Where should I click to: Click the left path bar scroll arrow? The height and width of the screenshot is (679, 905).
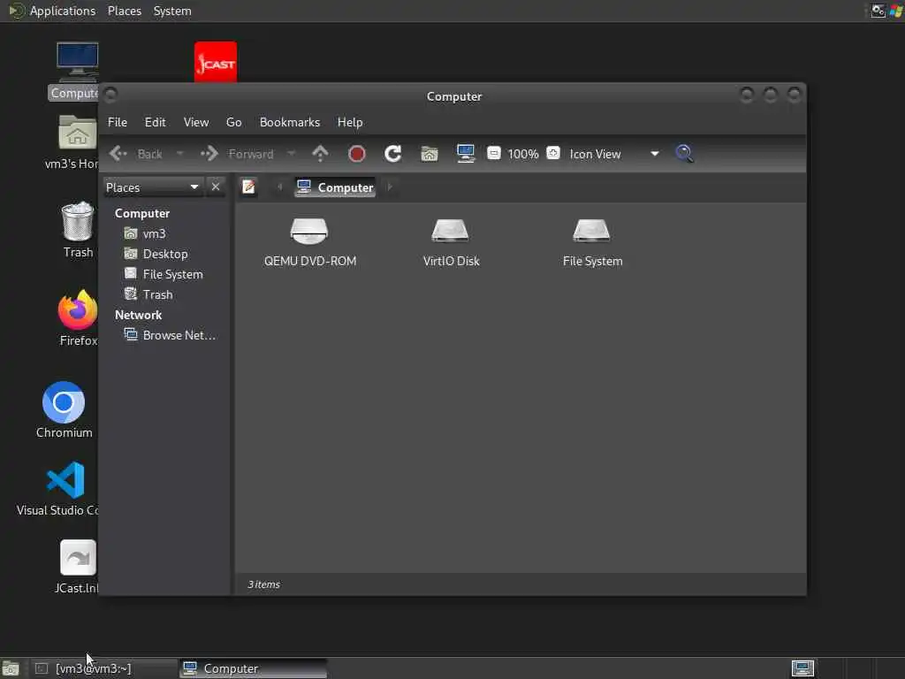click(x=280, y=187)
